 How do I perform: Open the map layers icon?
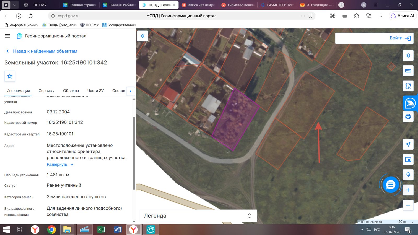(x=408, y=56)
